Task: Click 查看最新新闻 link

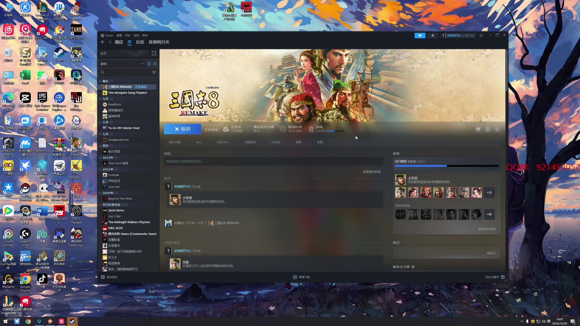Action: [372, 172]
